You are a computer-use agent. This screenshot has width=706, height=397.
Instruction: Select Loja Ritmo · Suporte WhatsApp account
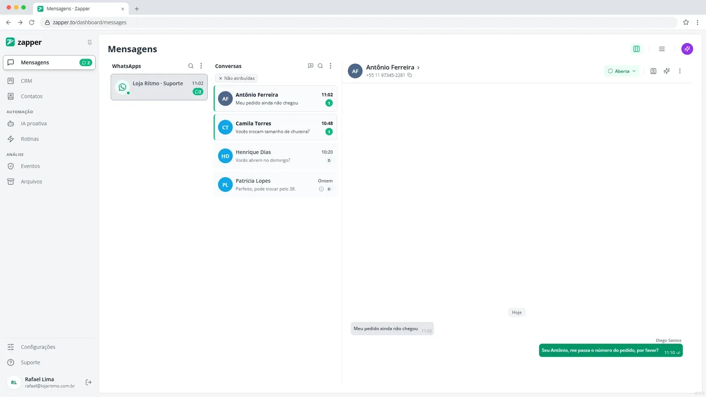pyautogui.click(x=159, y=87)
